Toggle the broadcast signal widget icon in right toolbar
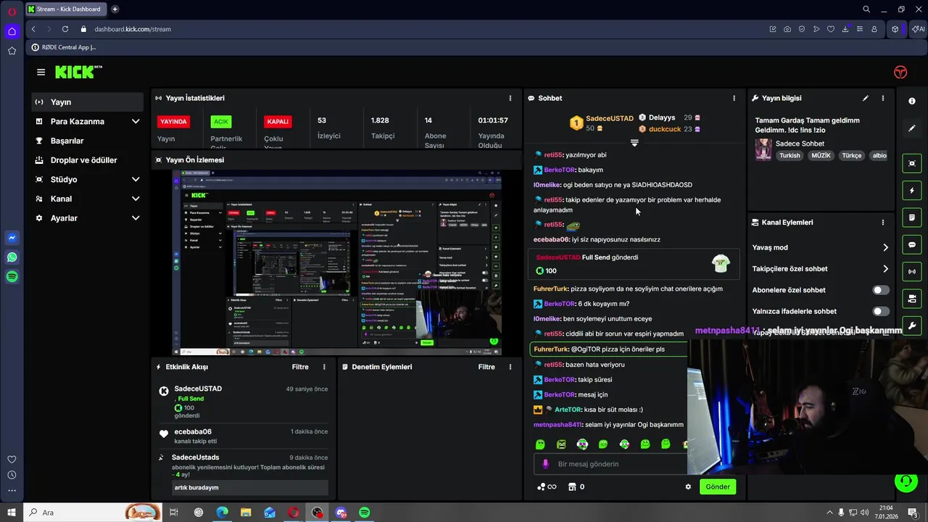The width and height of the screenshot is (928, 522). point(912,272)
